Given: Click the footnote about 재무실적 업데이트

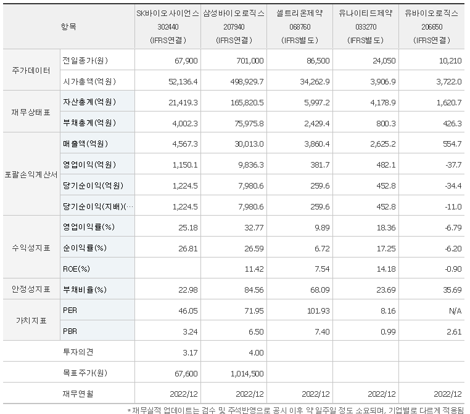Looking at the screenshot, I should click(x=295, y=410).
